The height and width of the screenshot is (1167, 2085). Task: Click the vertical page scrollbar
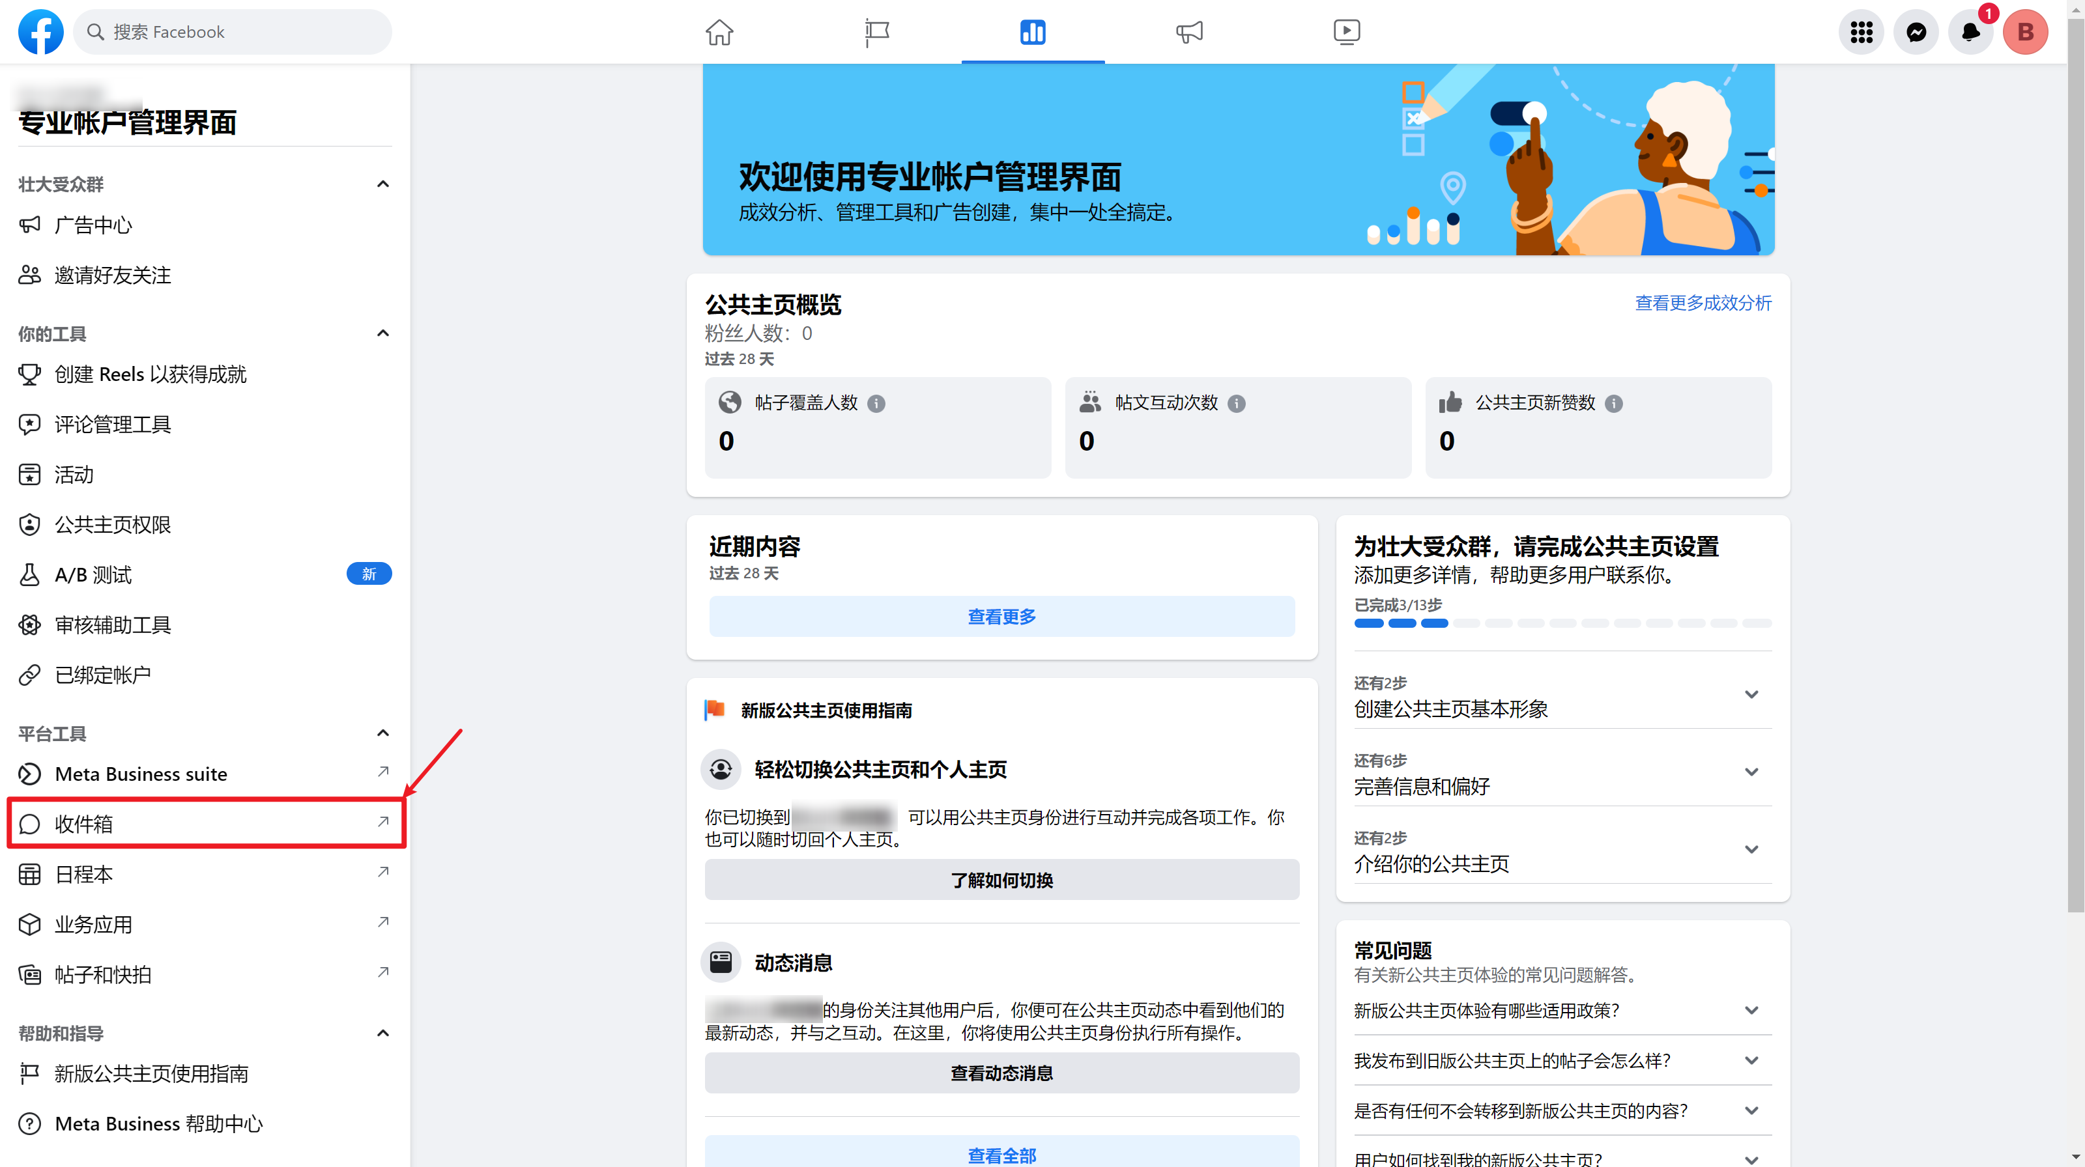tap(2075, 465)
